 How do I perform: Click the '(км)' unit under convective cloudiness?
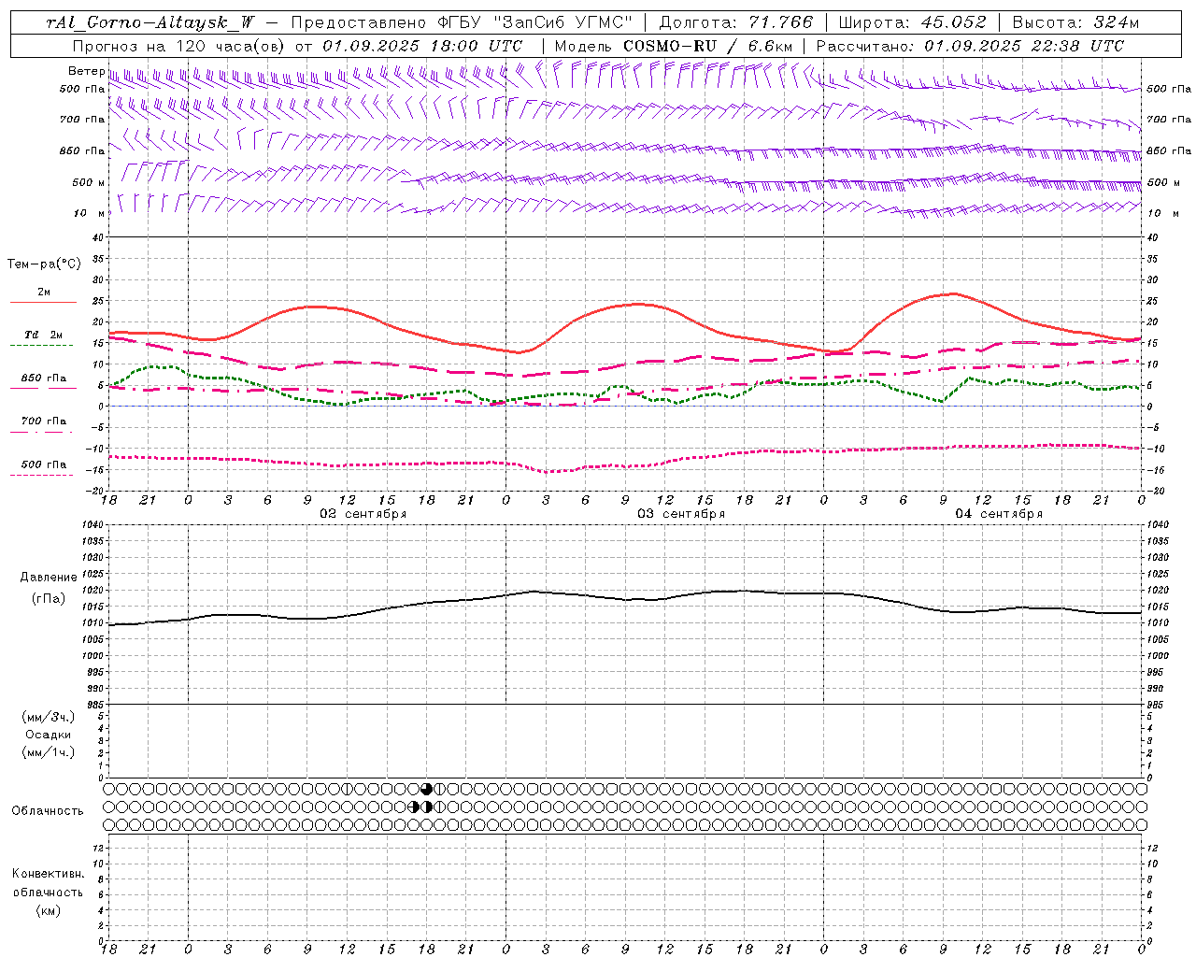48,910
